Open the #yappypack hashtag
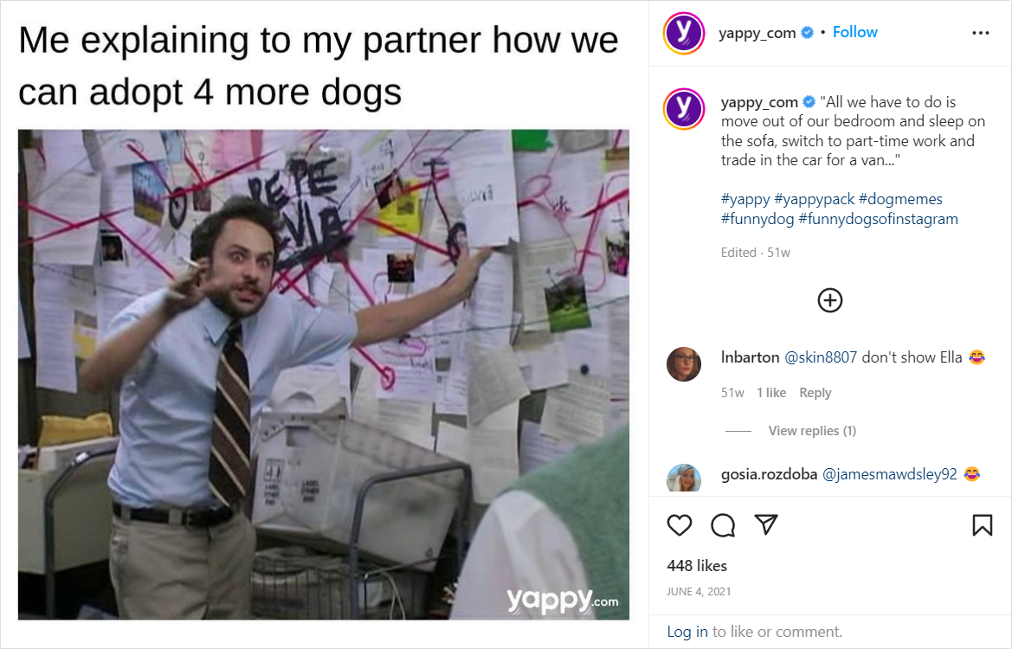Screen dimensions: 1012x649 (814, 199)
